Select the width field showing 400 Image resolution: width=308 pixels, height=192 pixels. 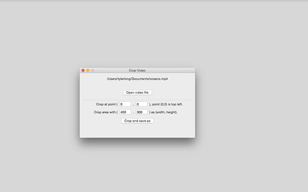pyautogui.click(x=125, y=112)
